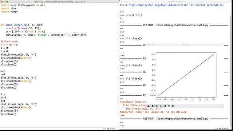The height and width of the screenshot is (131, 233).
Task: Click the 'hi' output in the shell
Action: click(x=121, y=19)
